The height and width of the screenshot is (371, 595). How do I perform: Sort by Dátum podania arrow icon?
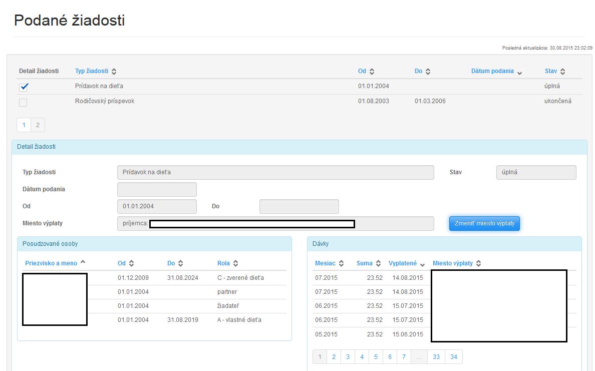tap(519, 72)
